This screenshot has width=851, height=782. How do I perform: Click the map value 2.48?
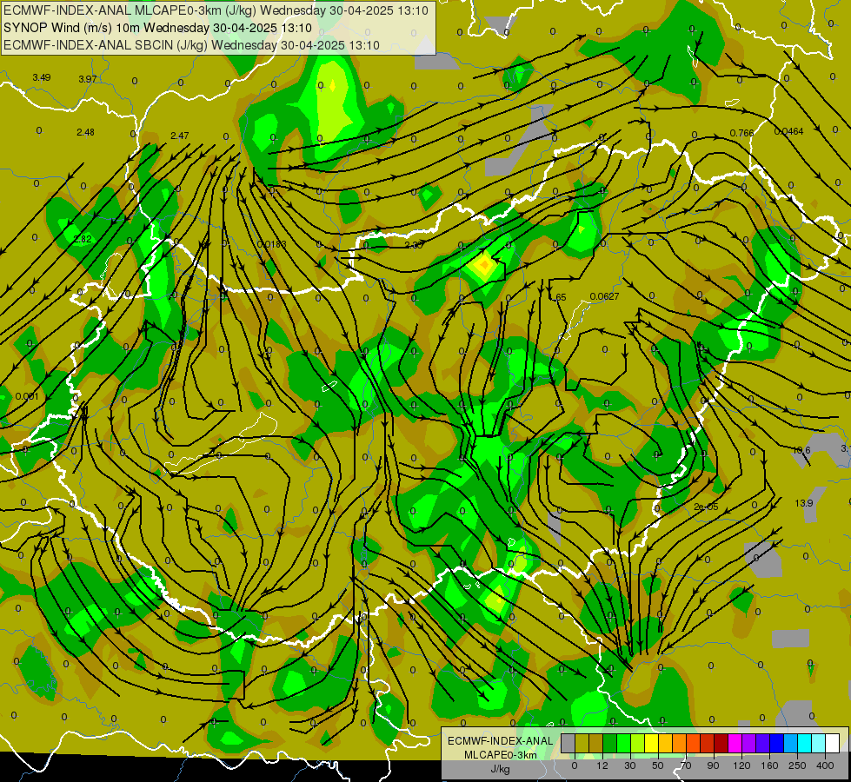pyautogui.click(x=85, y=132)
